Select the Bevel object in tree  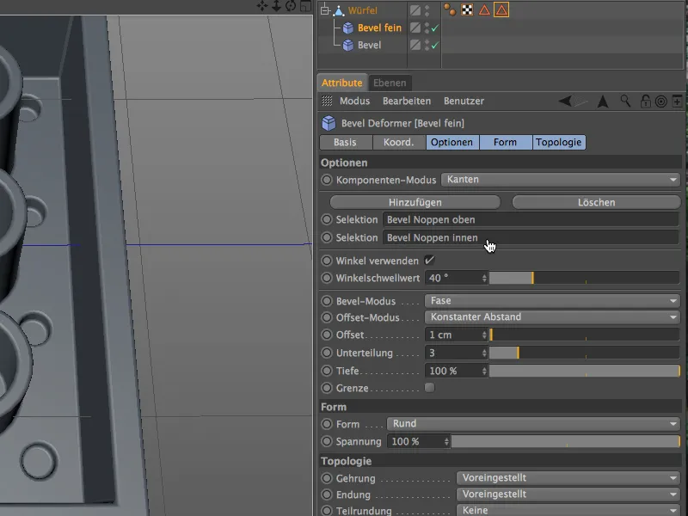[x=370, y=45]
